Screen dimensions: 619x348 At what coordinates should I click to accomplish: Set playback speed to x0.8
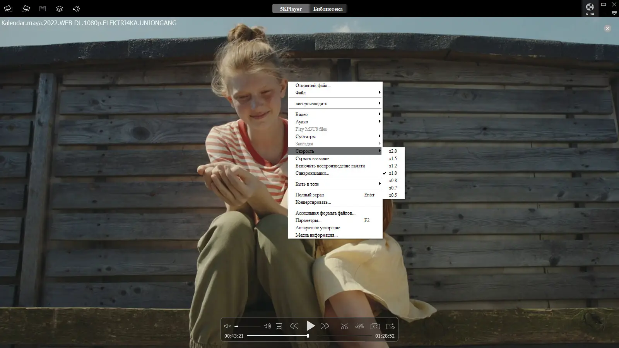[x=393, y=181]
